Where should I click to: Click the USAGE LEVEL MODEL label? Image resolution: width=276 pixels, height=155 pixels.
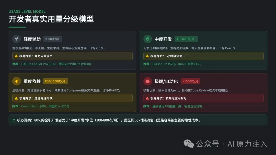27,11
